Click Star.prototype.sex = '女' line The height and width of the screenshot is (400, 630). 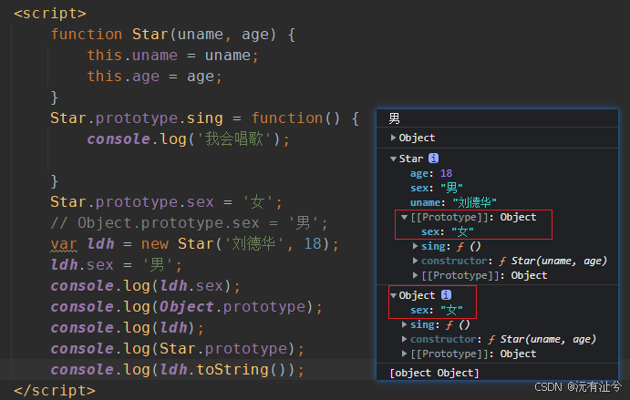coord(166,202)
